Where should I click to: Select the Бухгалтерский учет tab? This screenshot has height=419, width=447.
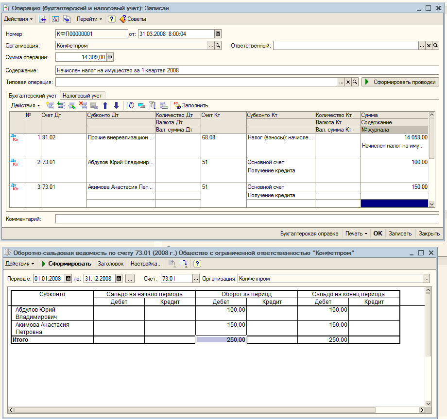point(33,96)
